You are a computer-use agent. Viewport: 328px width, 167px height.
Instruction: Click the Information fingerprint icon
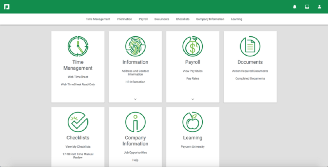pyautogui.click(x=135, y=46)
